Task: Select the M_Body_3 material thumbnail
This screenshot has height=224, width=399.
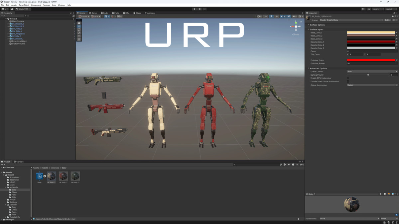Action: pyautogui.click(x=75, y=176)
